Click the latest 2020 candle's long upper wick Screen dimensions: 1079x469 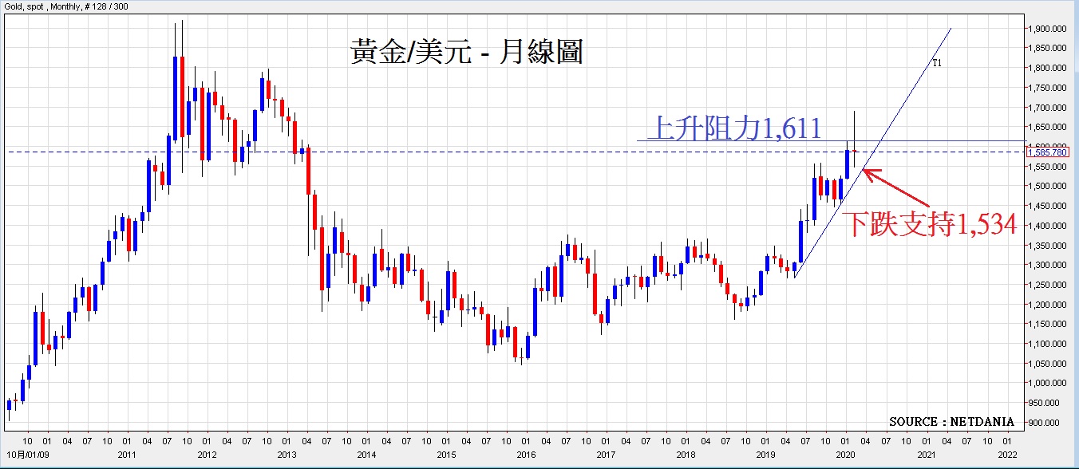pos(855,128)
